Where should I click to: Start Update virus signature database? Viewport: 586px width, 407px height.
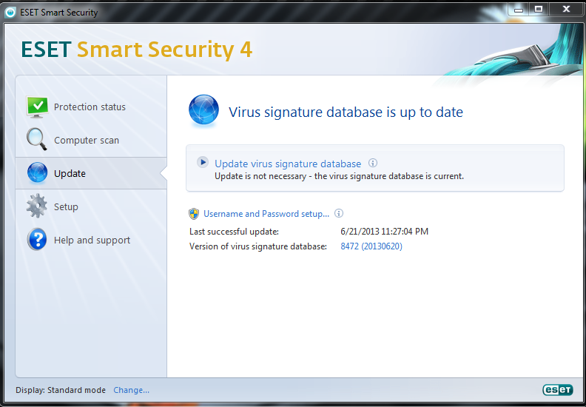[288, 164]
